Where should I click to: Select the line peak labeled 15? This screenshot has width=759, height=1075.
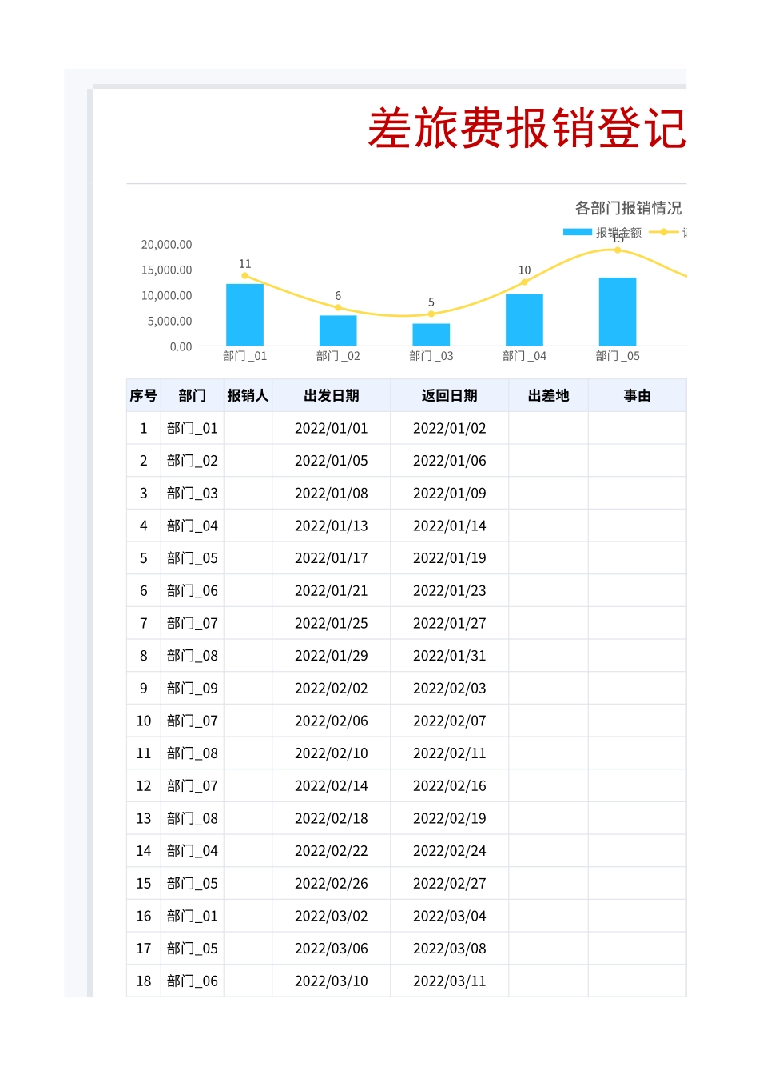tap(617, 250)
